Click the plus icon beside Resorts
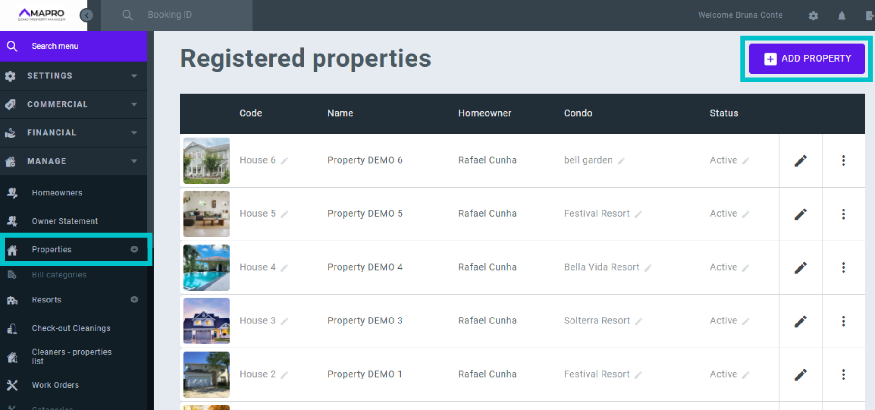 pyautogui.click(x=134, y=300)
